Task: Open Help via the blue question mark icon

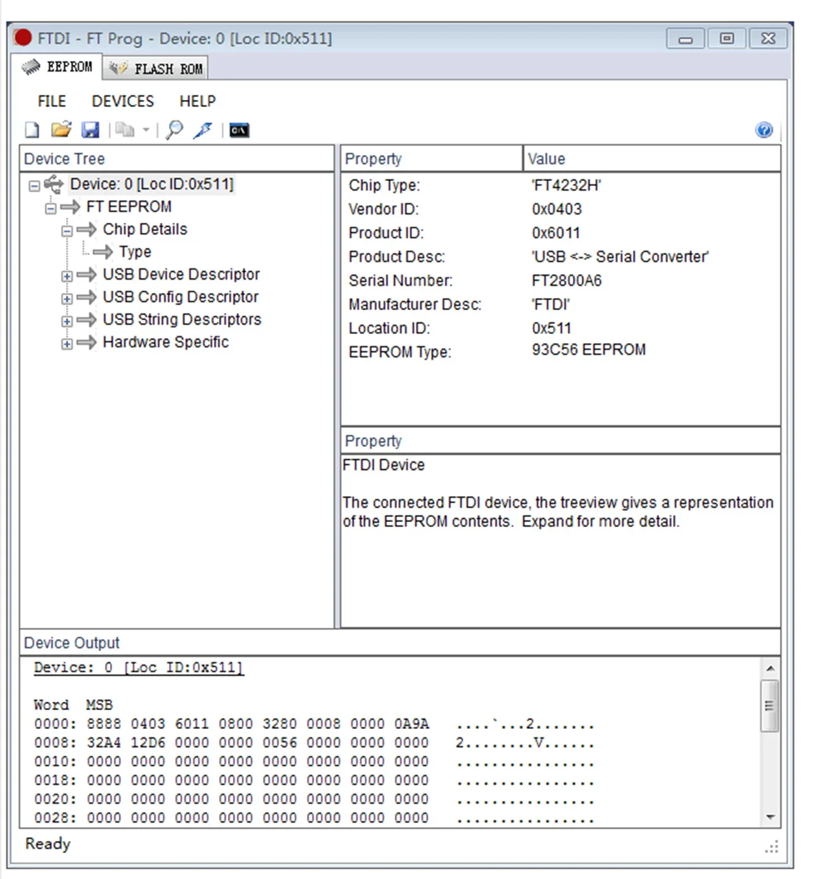Action: [764, 130]
